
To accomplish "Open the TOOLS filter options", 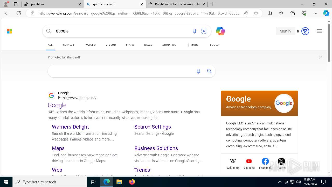I will click(214, 45).
